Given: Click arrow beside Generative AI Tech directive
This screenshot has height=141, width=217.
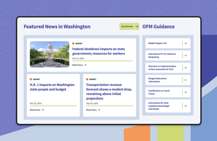Looking at the screenshot, I should (185, 68).
